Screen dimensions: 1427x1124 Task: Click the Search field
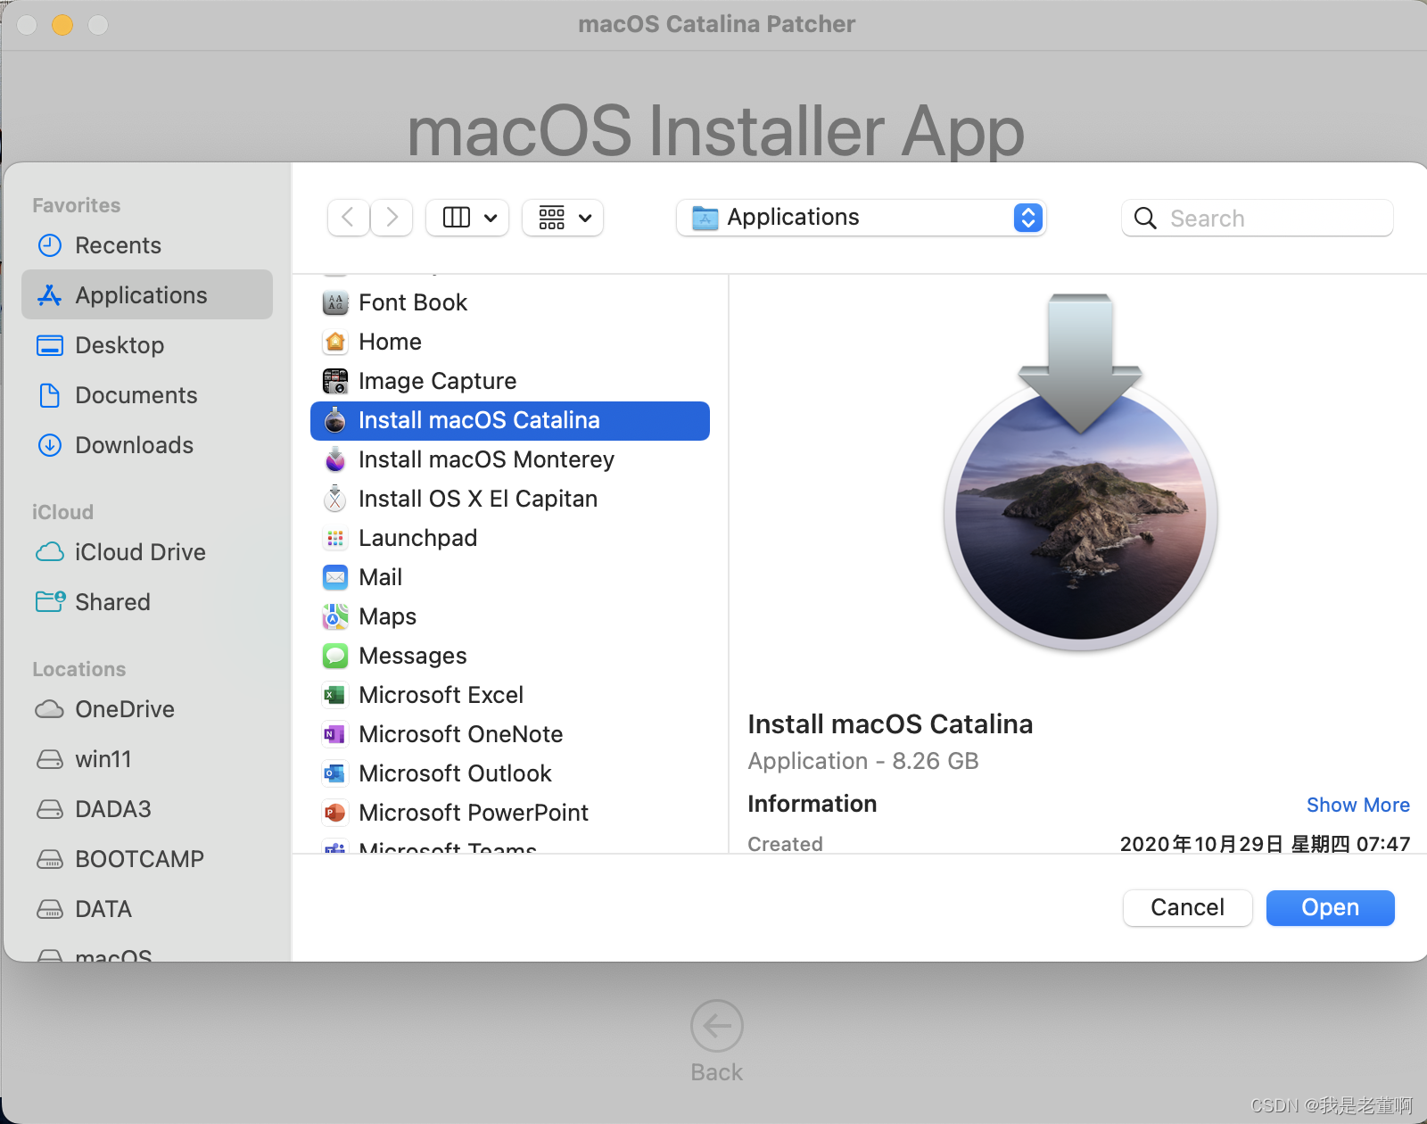tap(1258, 219)
